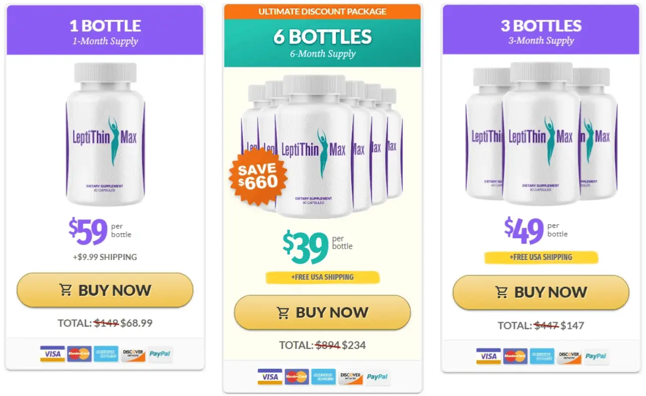
Task: Click American Express icon in 6 Bottles card
Action: click(323, 377)
